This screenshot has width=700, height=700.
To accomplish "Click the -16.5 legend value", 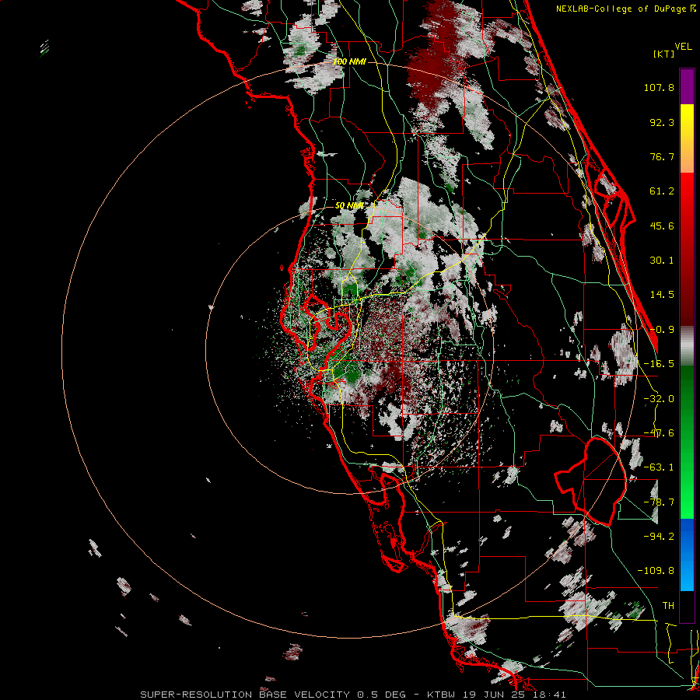I will click(x=659, y=364).
